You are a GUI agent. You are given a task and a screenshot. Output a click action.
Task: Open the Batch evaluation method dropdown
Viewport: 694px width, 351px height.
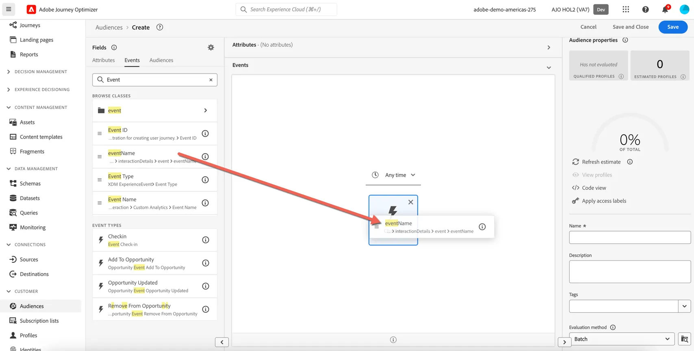pos(622,339)
